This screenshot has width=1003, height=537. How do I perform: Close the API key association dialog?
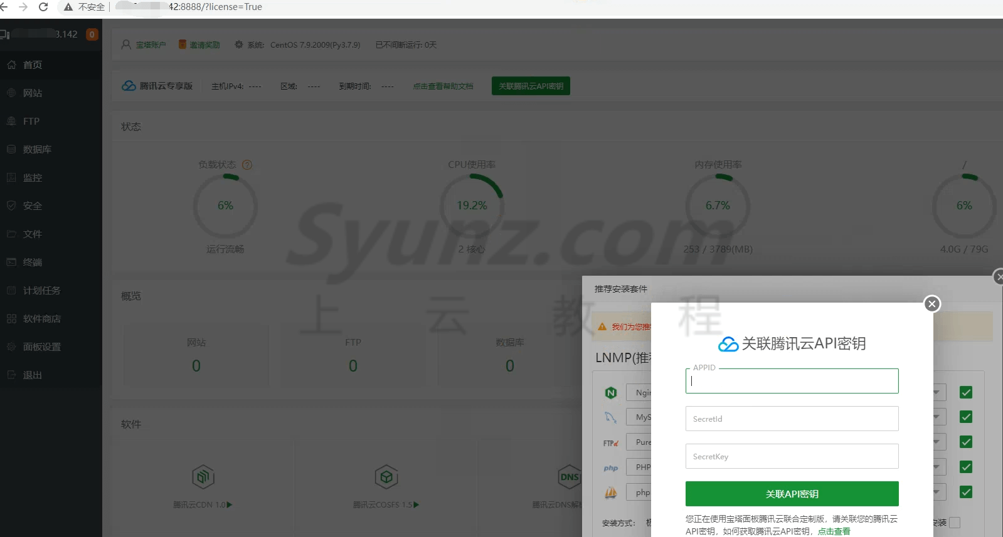pyautogui.click(x=932, y=304)
